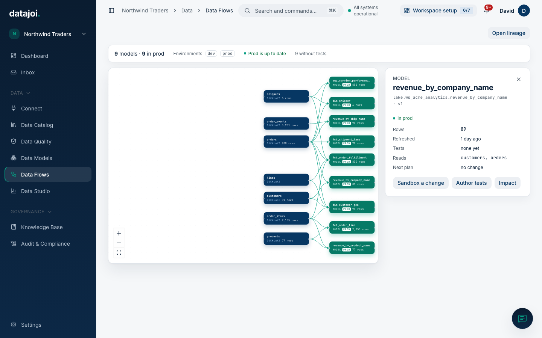Image resolution: width=542 pixels, height=338 pixels.
Task: Click the datajoi logo
Action: pyautogui.click(x=24, y=14)
